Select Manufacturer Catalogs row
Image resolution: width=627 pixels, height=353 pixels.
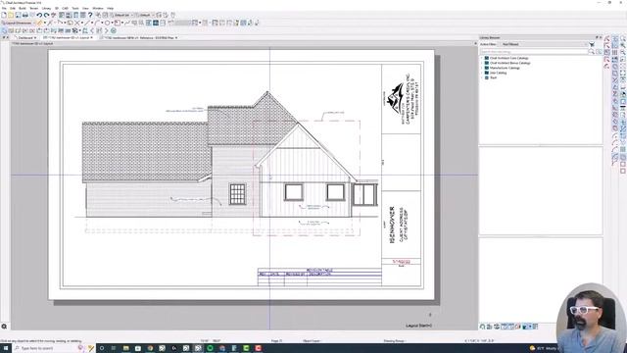[505, 68]
